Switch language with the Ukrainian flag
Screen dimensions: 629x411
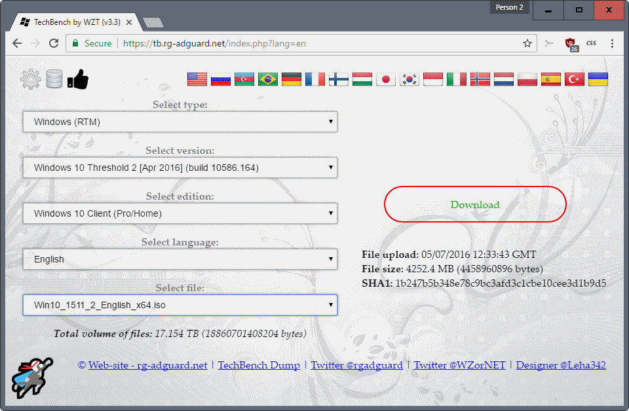[x=598, y=79]
